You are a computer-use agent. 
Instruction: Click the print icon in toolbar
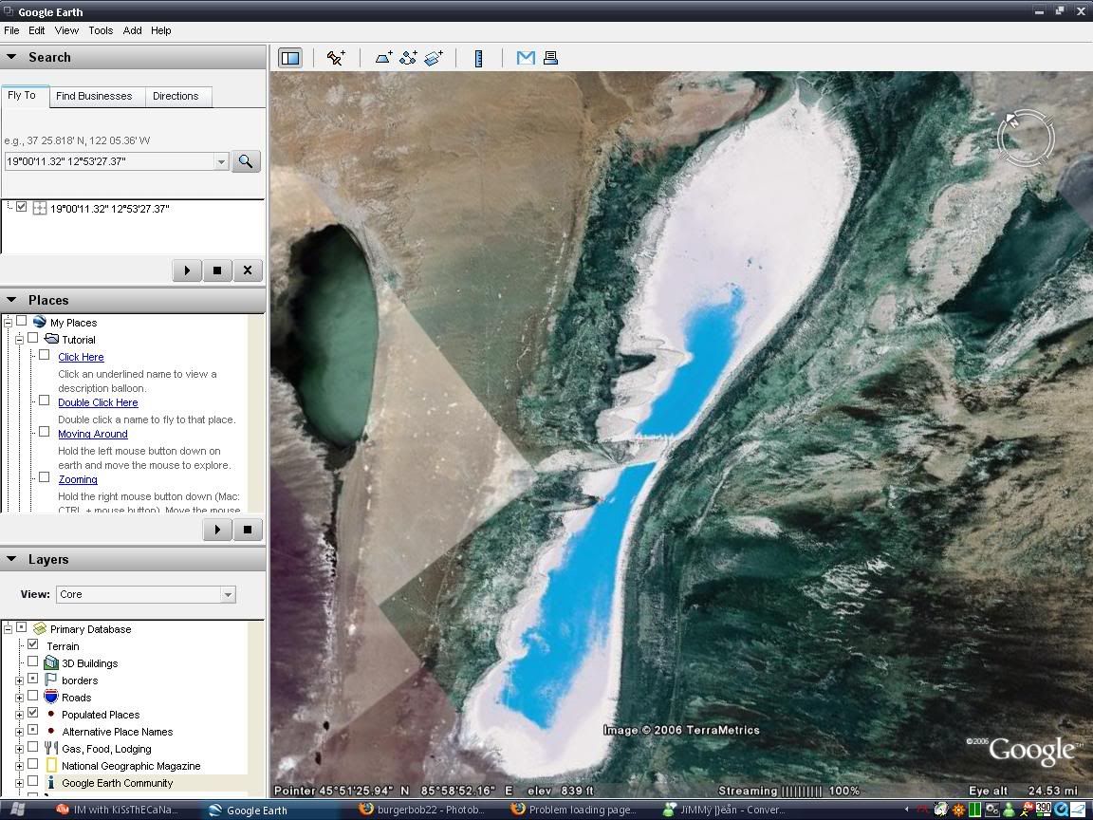[550, 58]
